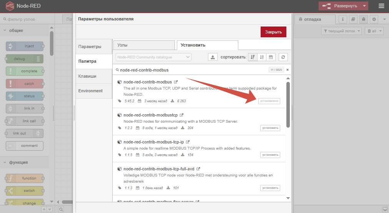Image resolution: width=389 pixels, height=213 pixels.
Task: Click the red Закрыть button
Action: pos(273,32)
